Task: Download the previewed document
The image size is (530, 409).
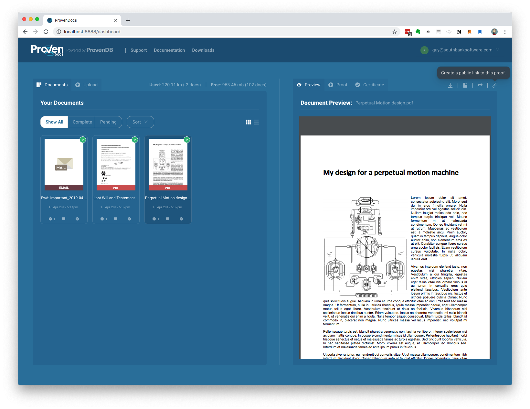Action: [450, 85]
